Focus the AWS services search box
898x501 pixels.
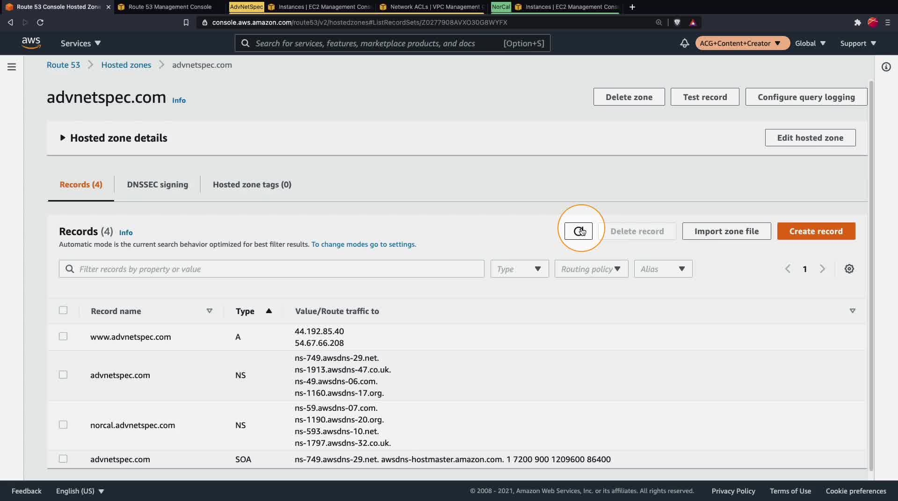(x=392, y=43)
